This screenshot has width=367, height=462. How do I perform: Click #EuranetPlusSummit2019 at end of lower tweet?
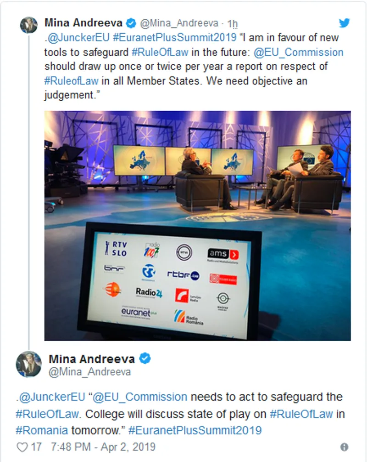195,430
